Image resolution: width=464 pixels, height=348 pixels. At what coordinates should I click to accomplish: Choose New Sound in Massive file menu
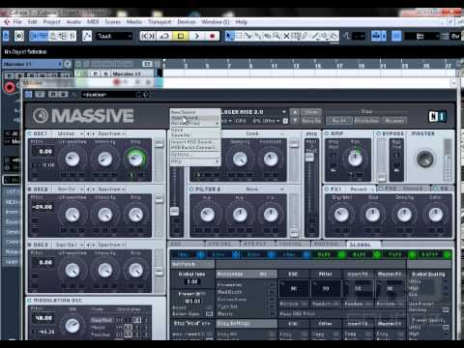tap(194, 112)
